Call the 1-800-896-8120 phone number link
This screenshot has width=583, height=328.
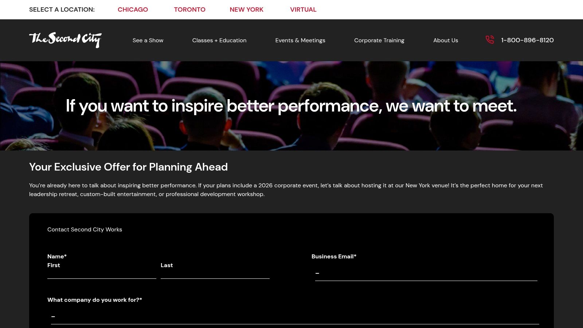point(527,40)
